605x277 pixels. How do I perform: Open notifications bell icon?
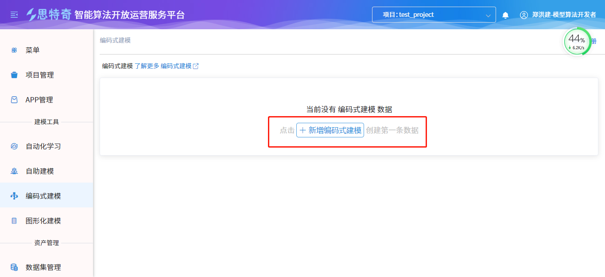click(x=505, y=15)
